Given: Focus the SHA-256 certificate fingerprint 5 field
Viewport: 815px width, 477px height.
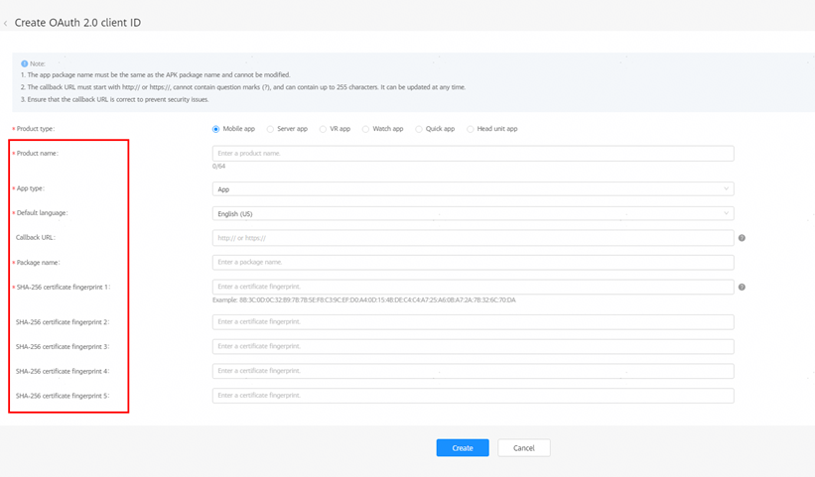Looking at the screenshot, I should 473,396.
